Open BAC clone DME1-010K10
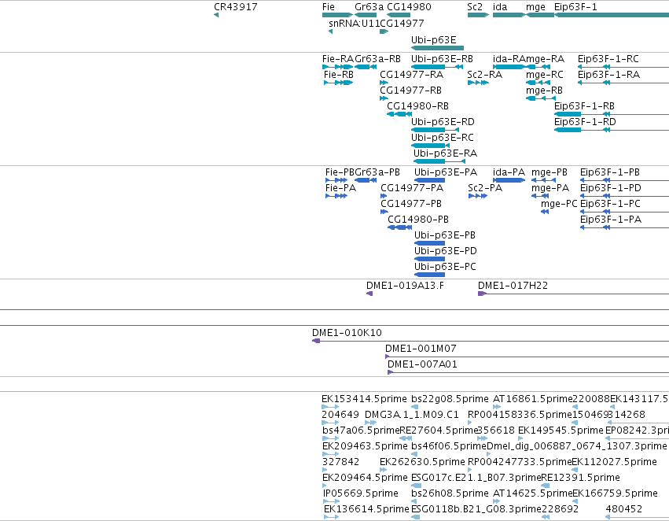The height and width of the screenshot is (521, 669). [x=491, y=341]
